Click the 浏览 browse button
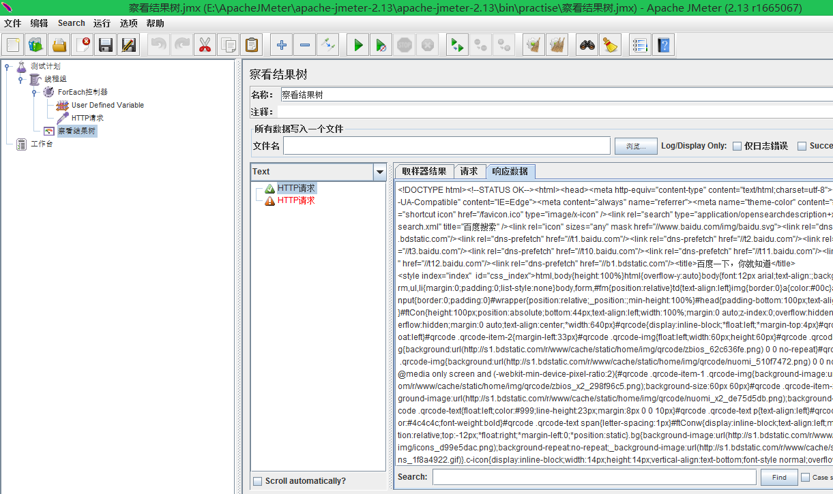The height and width of the screenshot is (494, 833). coord(635,146)
